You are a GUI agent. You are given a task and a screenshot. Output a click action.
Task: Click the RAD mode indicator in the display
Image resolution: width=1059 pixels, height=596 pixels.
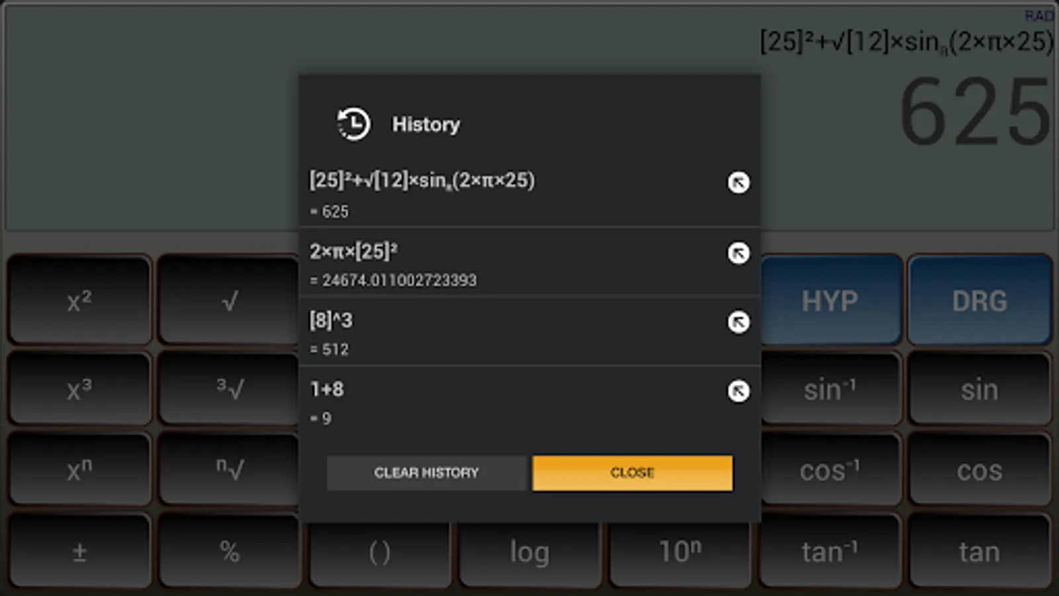(x=1039, y=15)
